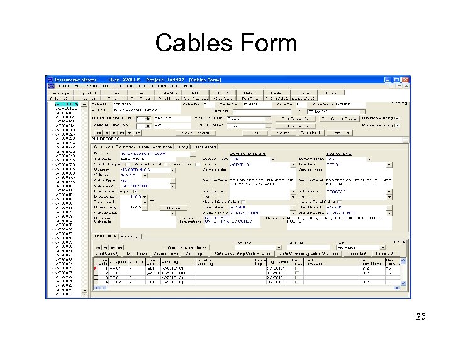Image resolution: width=453 pixels, height=339 pixels.
Task: Open the Doc No dropdown in the schedule tab
Action: tap(193, 154)
